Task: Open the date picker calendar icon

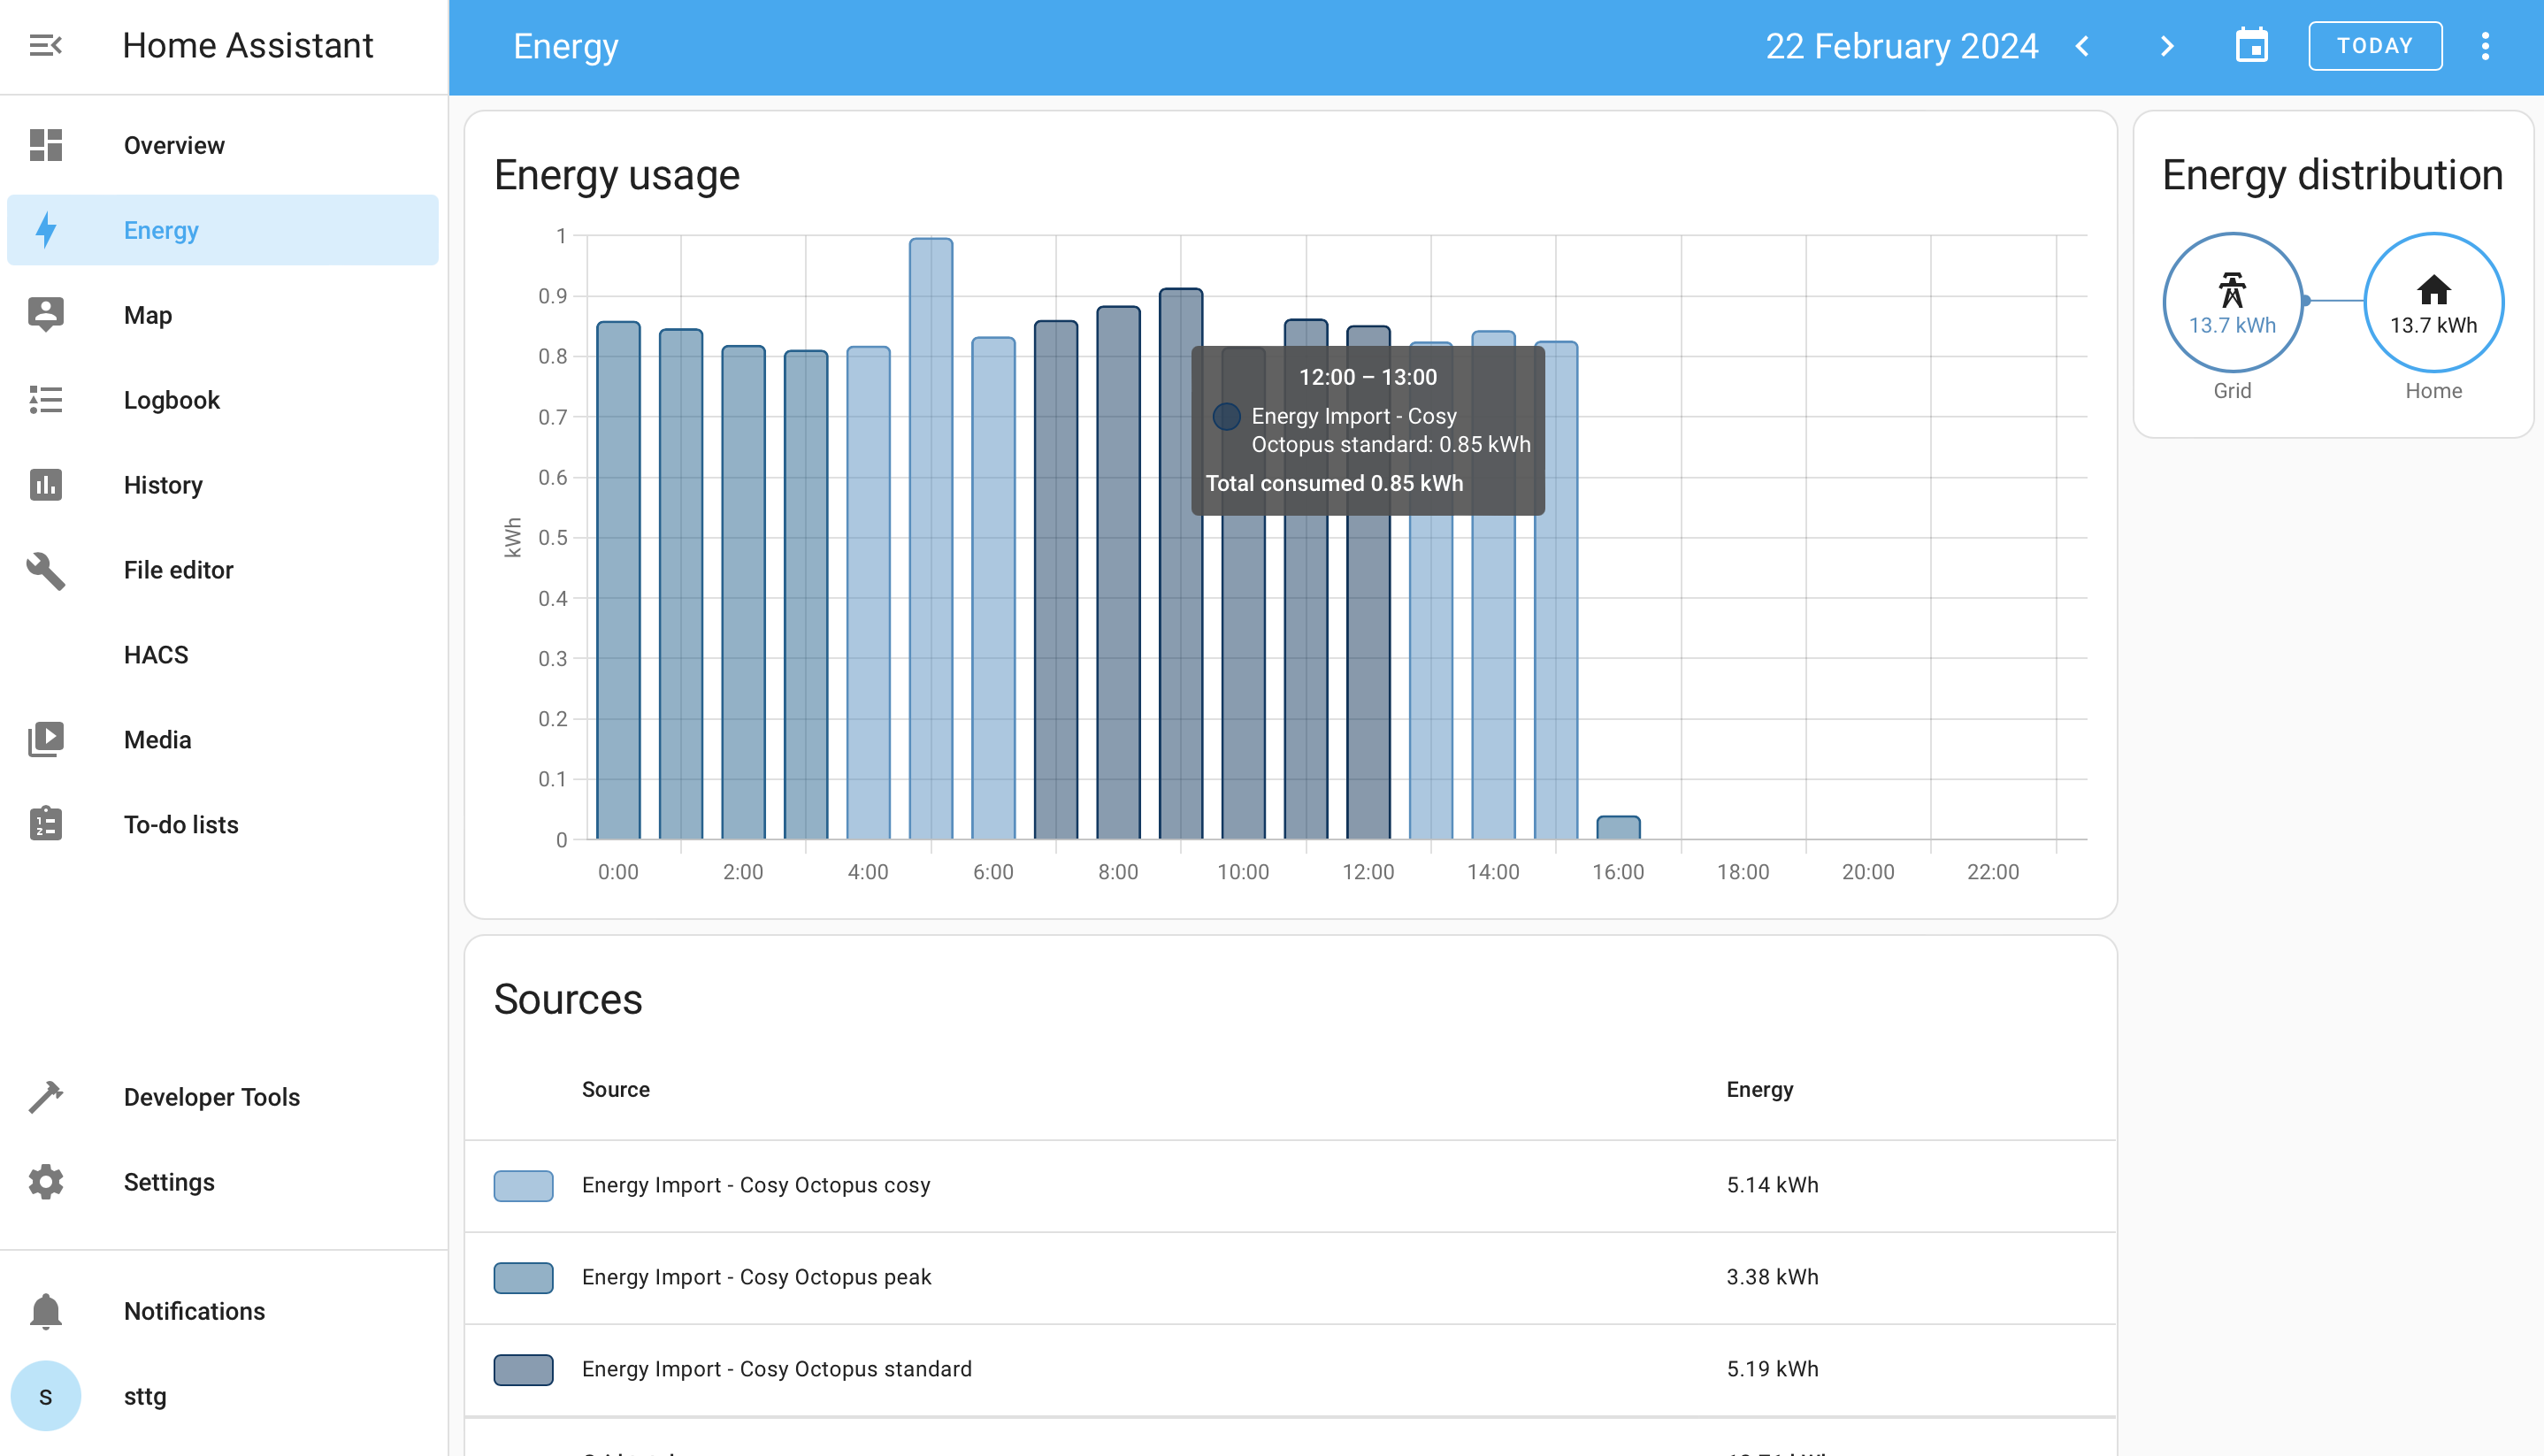Action: [x=2252, y=45]
